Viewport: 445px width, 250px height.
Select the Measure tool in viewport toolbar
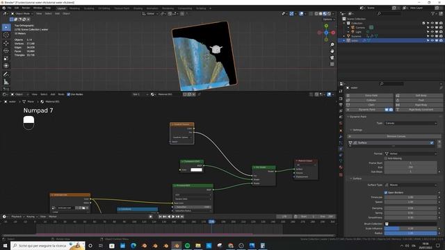click(6, 82)
